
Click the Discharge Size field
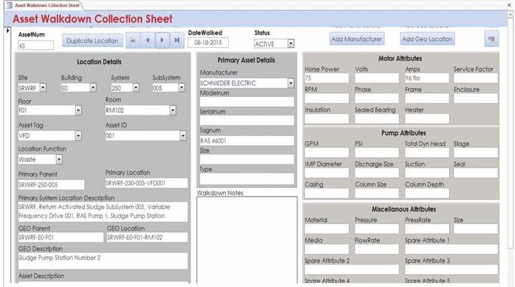[377, 173]
